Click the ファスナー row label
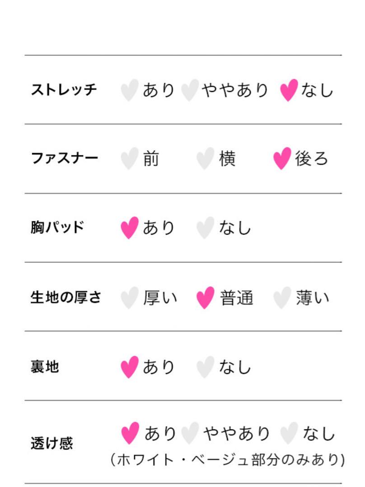 point(65,158)
